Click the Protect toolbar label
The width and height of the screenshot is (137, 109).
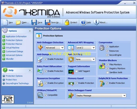(74, 23)
